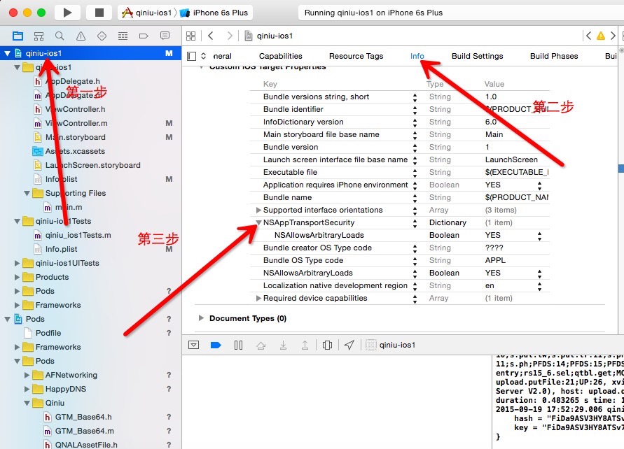Open the Podfile
The width and height of the screenshot is (624, 449).
(43, 333)
